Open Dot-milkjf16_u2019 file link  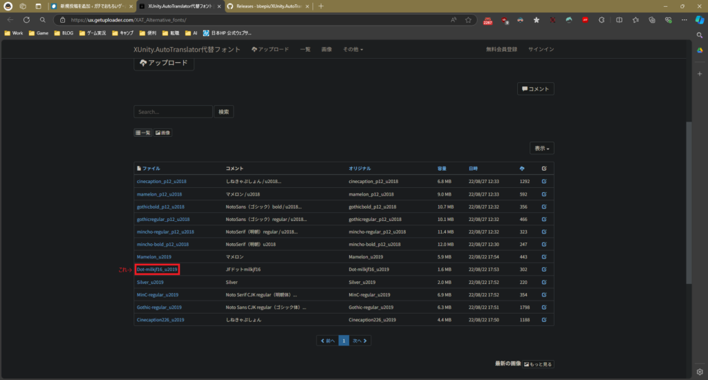click(157, 269)
